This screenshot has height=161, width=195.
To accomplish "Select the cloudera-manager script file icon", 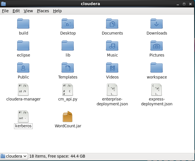I will [x=23, y=90].
